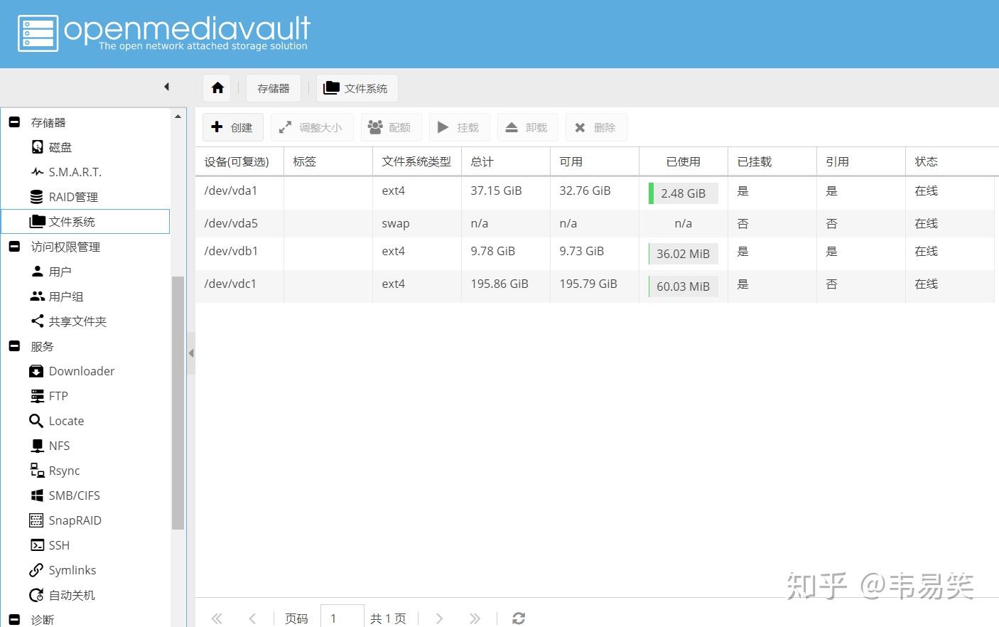Viewport: 999px width, 627px height.
Task: Open the FTP service page
Action: coord(58,396)
